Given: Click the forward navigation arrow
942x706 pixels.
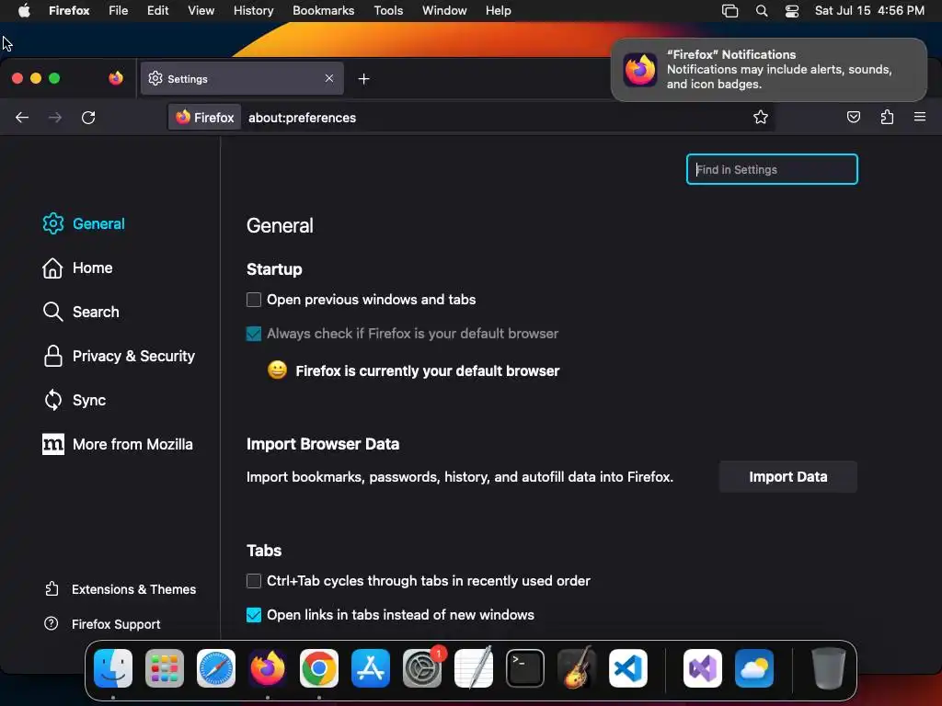Looking at the screenshot, I should pos(54,118).
